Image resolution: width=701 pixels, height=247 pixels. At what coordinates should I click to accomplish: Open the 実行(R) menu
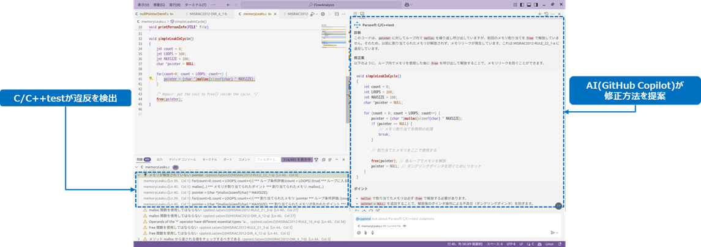pos(174,4)
